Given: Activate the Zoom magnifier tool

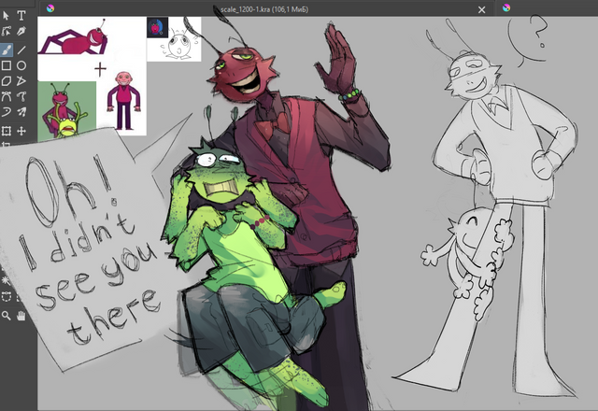Looking at the screenshot, I should click(x=6, y=316).
